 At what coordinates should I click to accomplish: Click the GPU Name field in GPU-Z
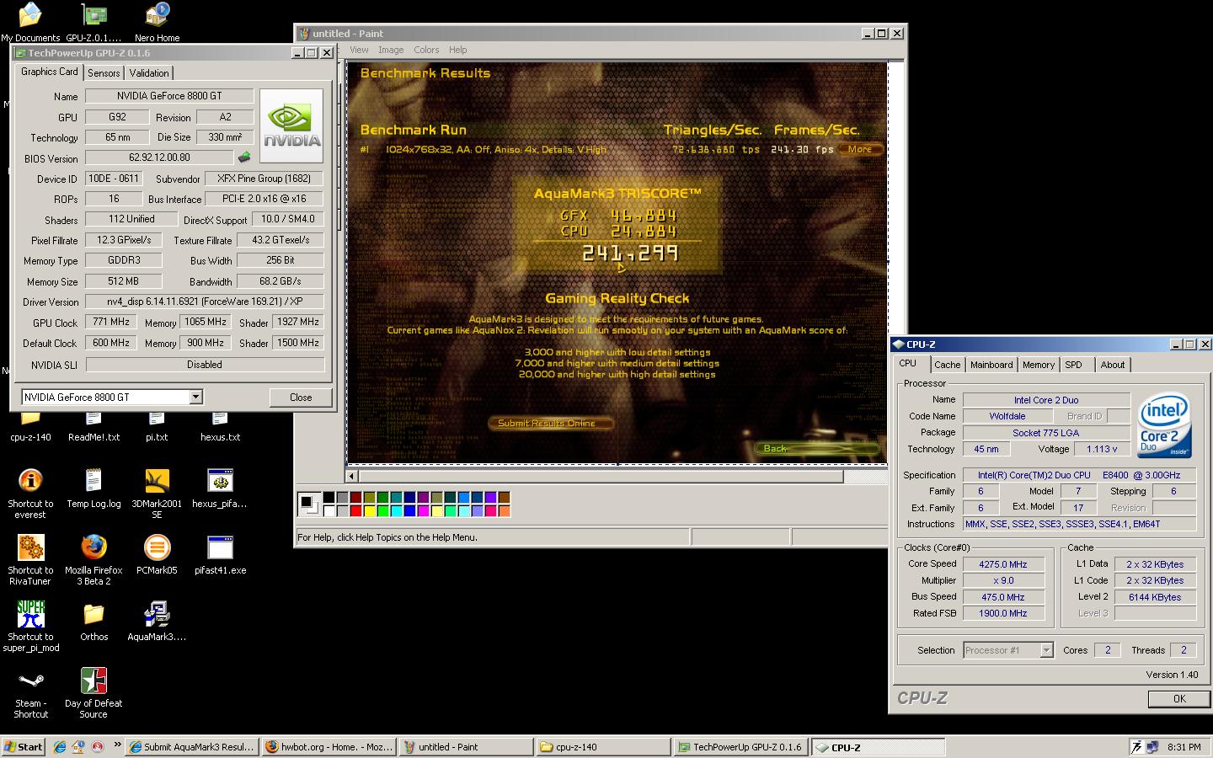[x=169, y=96]
